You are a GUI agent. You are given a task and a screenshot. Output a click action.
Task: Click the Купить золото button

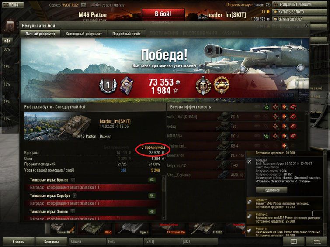(300, 12)
